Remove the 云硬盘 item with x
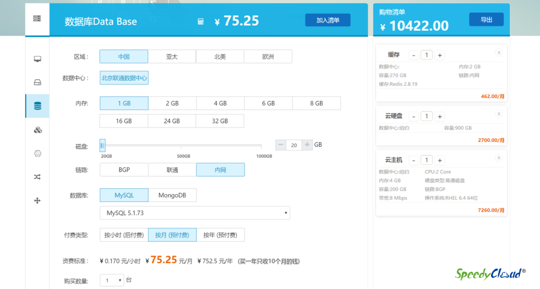The image size is (540, 289). point(499,114)
